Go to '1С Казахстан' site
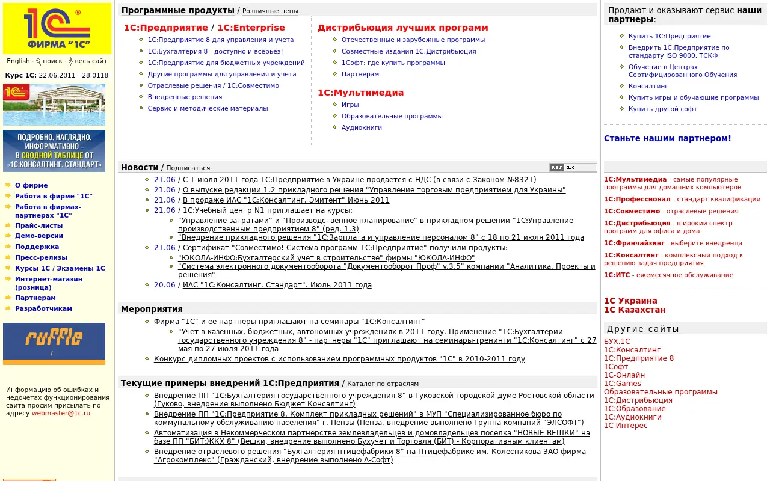 click(x=635, y=310)
